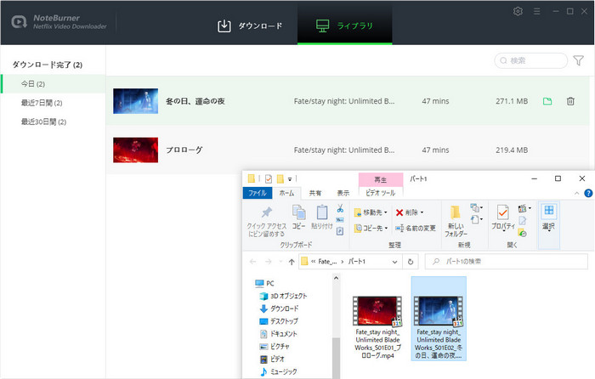Go forward in Explorer navigation

point(269,262)
